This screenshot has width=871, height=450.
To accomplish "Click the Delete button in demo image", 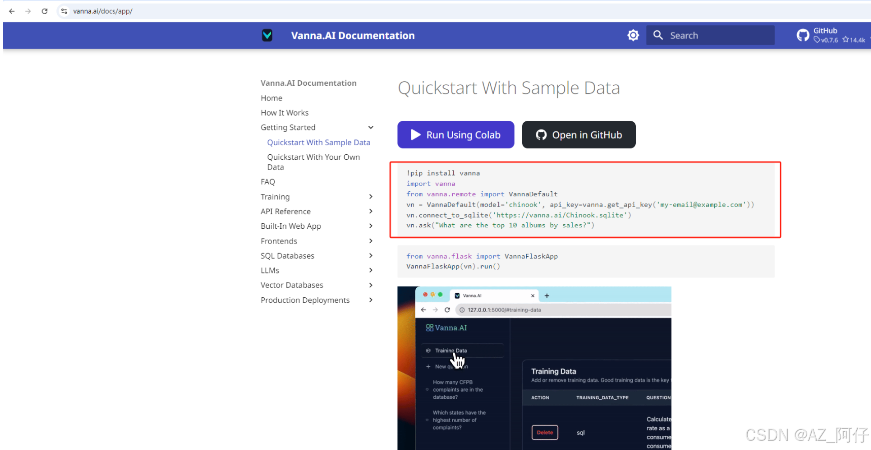I will point(545,432).
